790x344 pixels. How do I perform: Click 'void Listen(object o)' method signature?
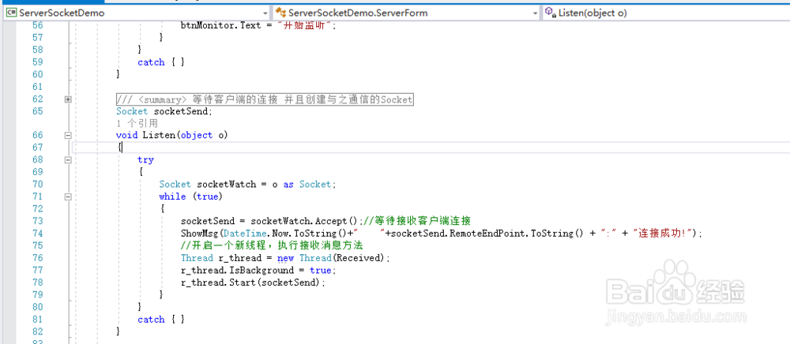click(171, 135)
